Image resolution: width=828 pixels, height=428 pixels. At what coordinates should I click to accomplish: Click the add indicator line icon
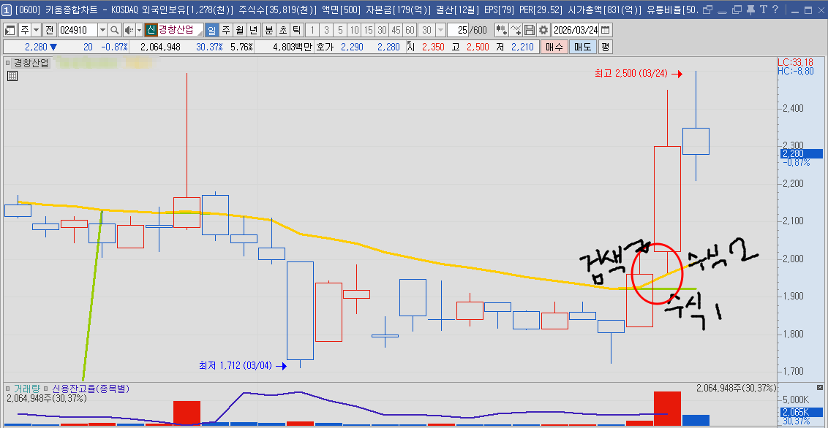click(516, 30)
